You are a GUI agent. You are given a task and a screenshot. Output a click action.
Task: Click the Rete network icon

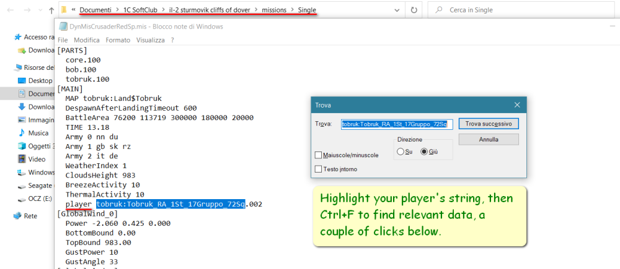18,216
